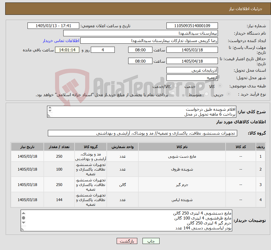Image resolution: width=271 pixels, height=250 pixels.
Task: Select the جزیی purchase type radio
Action: (229, 94)
